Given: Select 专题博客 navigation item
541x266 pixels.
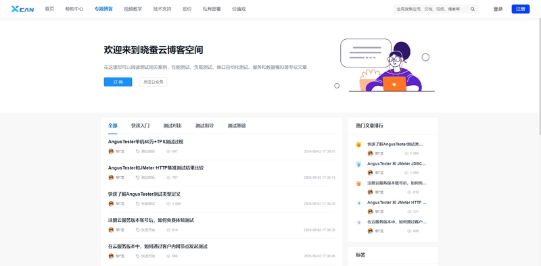Looking at the screenshot, I should point(103,9).
